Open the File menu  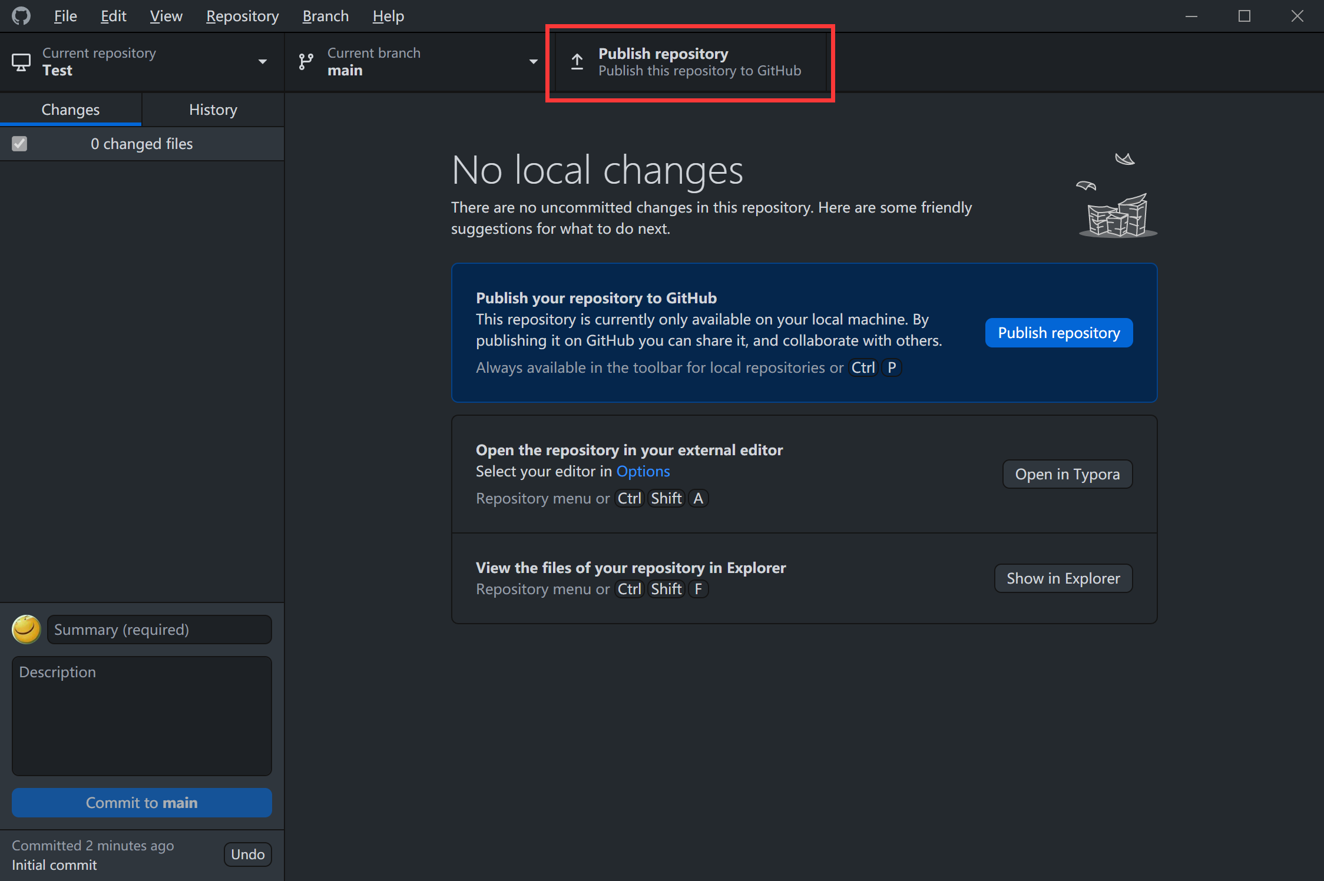(x=65, y=16)
